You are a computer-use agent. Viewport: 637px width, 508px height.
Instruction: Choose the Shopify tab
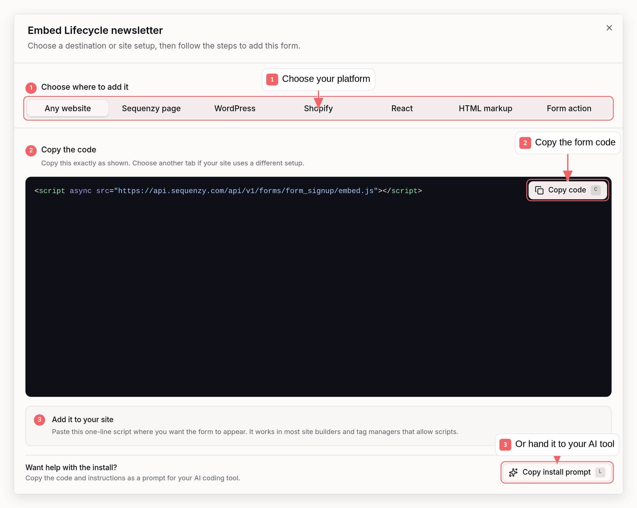(318, 108)
